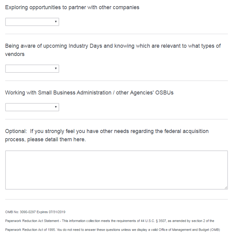Click the 'Working with Small Business Administration' label

pyautogui.click(x=89, y=93)
